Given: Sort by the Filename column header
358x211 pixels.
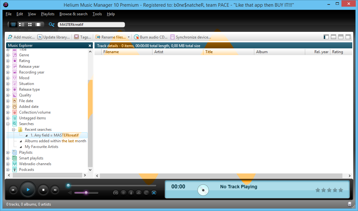Looking at the screenshot, I should pos(127,52).
